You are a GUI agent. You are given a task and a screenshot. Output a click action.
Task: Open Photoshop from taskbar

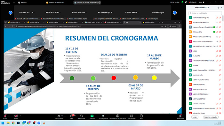[18, 123]
